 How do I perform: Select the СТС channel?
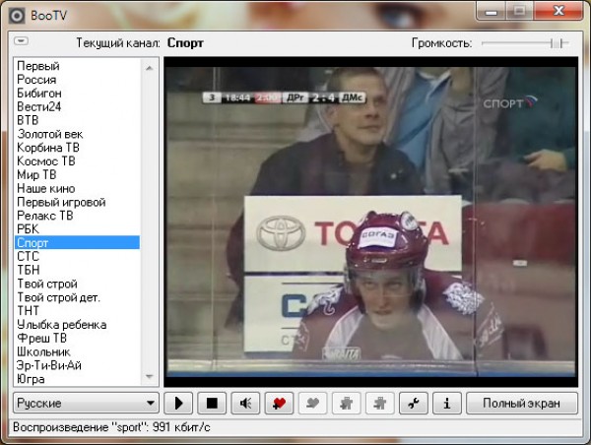pos(77,256)
